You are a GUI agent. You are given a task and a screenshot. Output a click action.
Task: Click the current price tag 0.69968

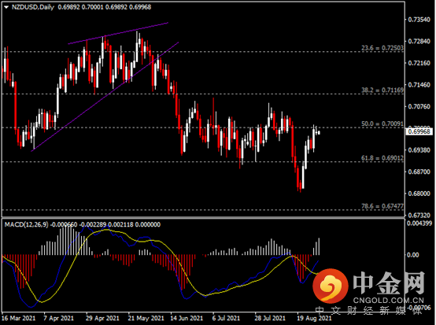(x=419, y=131)
